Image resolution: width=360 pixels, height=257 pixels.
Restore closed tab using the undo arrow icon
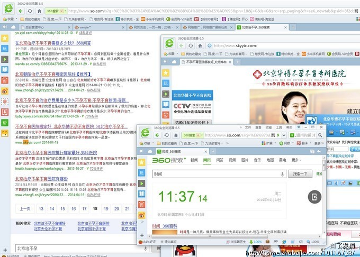(x=319, y=151)
